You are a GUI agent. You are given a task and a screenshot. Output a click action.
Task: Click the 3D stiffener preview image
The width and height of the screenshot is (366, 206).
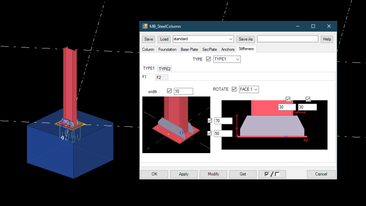point(176,124)
